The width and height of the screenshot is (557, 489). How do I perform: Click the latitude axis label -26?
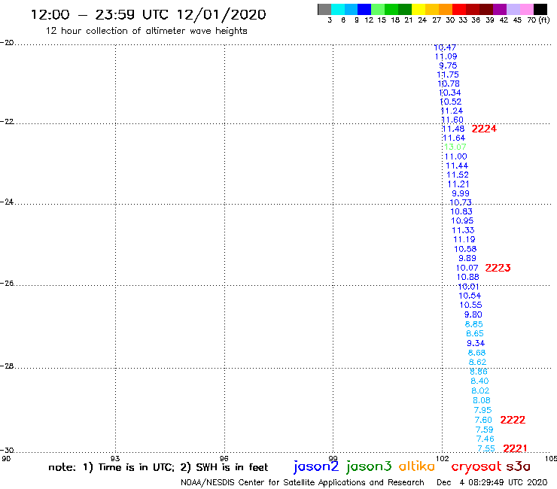(x=7, y=284)
